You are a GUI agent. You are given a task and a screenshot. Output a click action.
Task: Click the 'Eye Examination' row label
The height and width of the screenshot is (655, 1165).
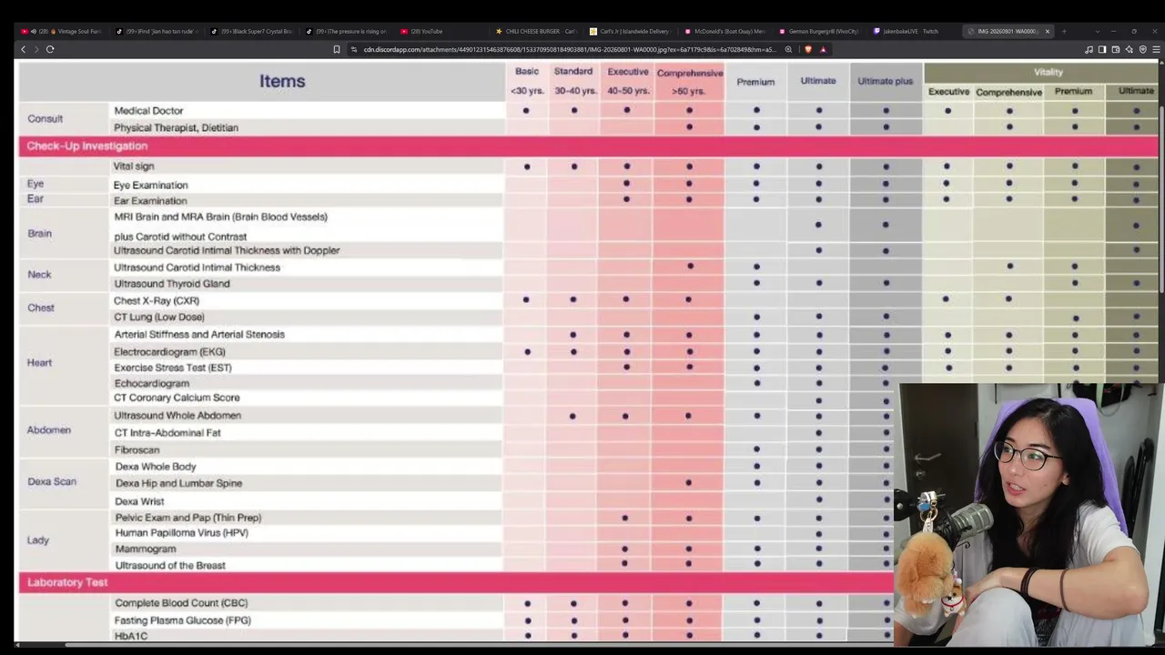(150, 185)
